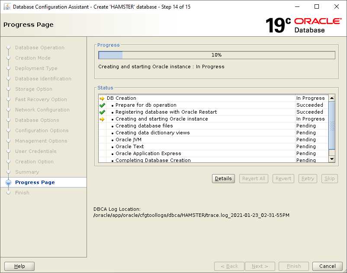Select Deployment Type step in sidebar
This screenshot has width=347, height=273.
(36, 68)
